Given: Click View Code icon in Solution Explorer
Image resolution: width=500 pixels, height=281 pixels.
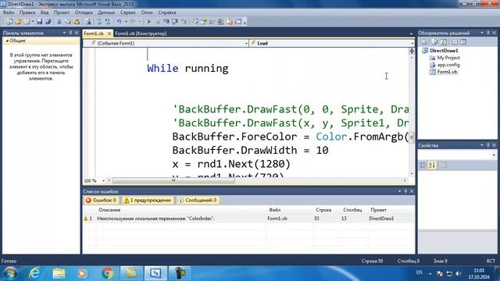Looking at the screenshot, I should 455,42.
